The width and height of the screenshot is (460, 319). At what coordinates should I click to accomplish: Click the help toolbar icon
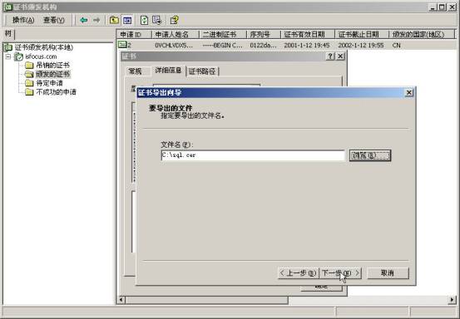pyautogui.click(x=174, y=20)
